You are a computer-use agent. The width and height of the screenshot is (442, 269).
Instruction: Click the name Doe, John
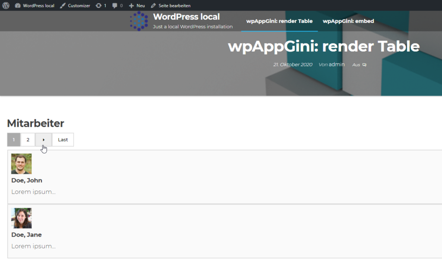[27, 180]
